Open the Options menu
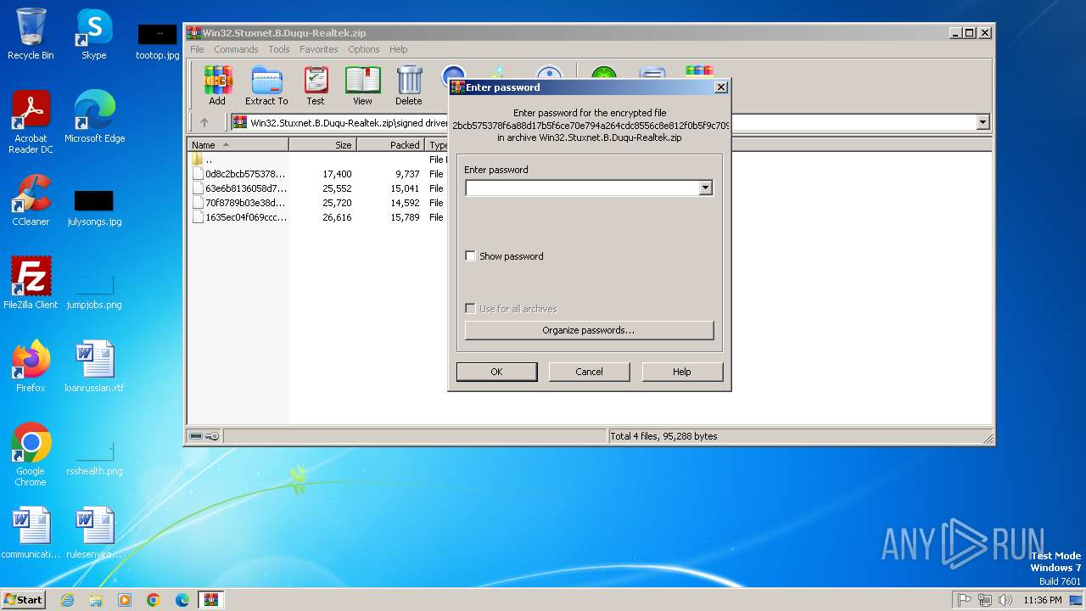The image size is (1086, 611). tap(364, 49)
